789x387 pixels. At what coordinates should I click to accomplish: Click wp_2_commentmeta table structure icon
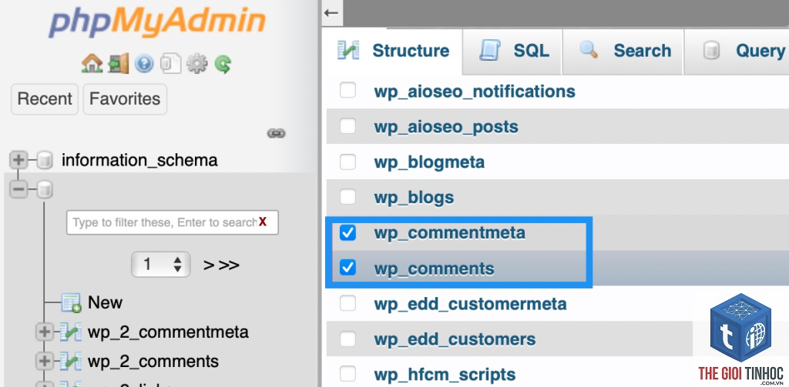pyautogui.click(x=70, y=332)
